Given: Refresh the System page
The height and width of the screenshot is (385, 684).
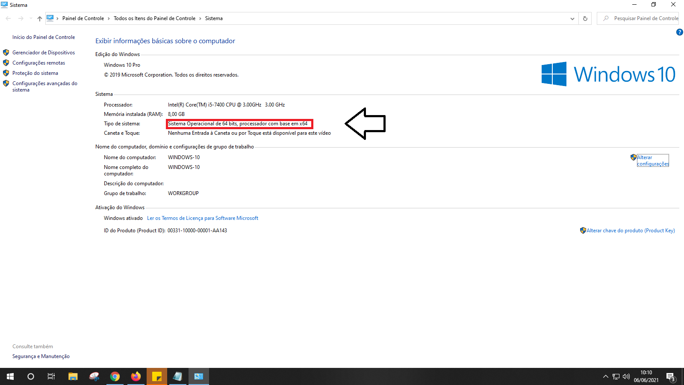Looking at the screenshot, I should click(585, 18).
